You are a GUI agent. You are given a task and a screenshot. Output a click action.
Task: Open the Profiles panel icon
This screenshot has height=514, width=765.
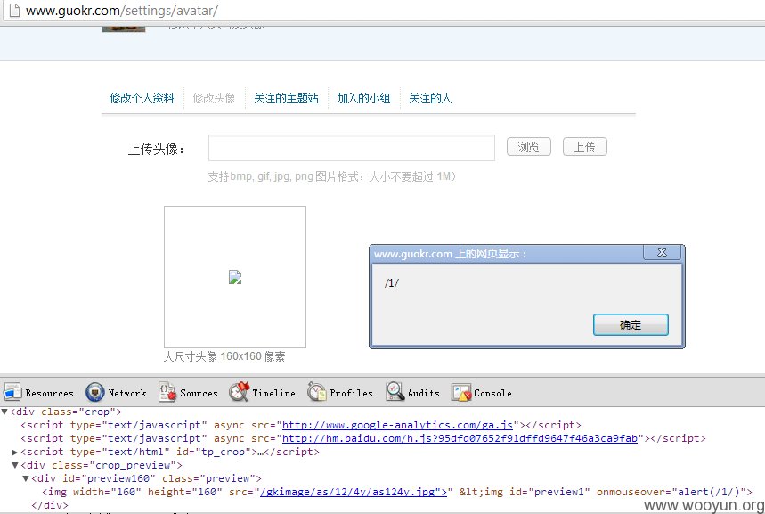pyautogui.click(x=317, y=392)
